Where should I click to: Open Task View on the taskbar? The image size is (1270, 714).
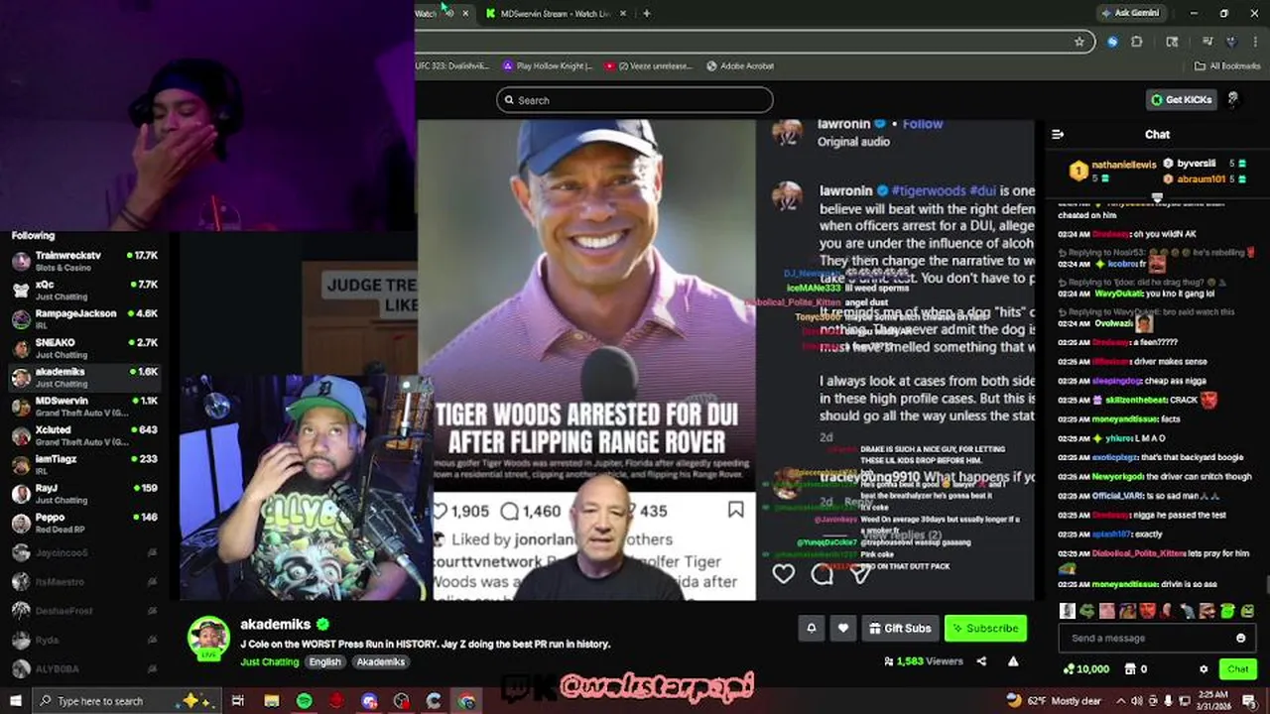(238, 701)
